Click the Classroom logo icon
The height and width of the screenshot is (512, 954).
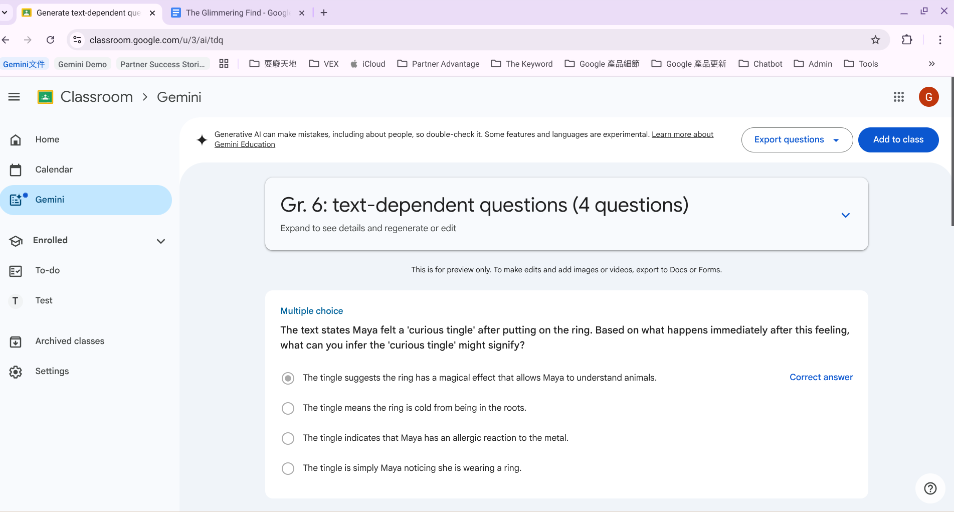(x=45, y=97)
